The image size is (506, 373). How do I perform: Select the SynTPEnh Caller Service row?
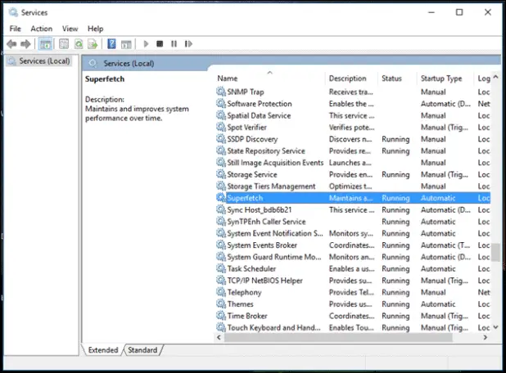click(x=353, y=222)
